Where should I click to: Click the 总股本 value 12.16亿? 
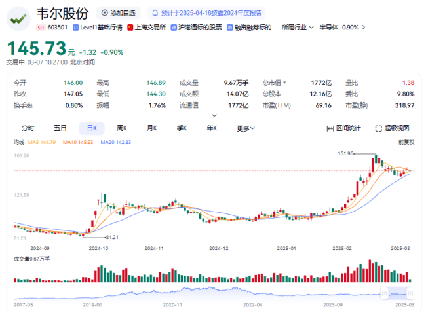tap(320, 94)
